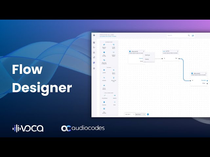
Task: Select the Conditions logic block
Action: pyautogui.click(x=105, y=97)
